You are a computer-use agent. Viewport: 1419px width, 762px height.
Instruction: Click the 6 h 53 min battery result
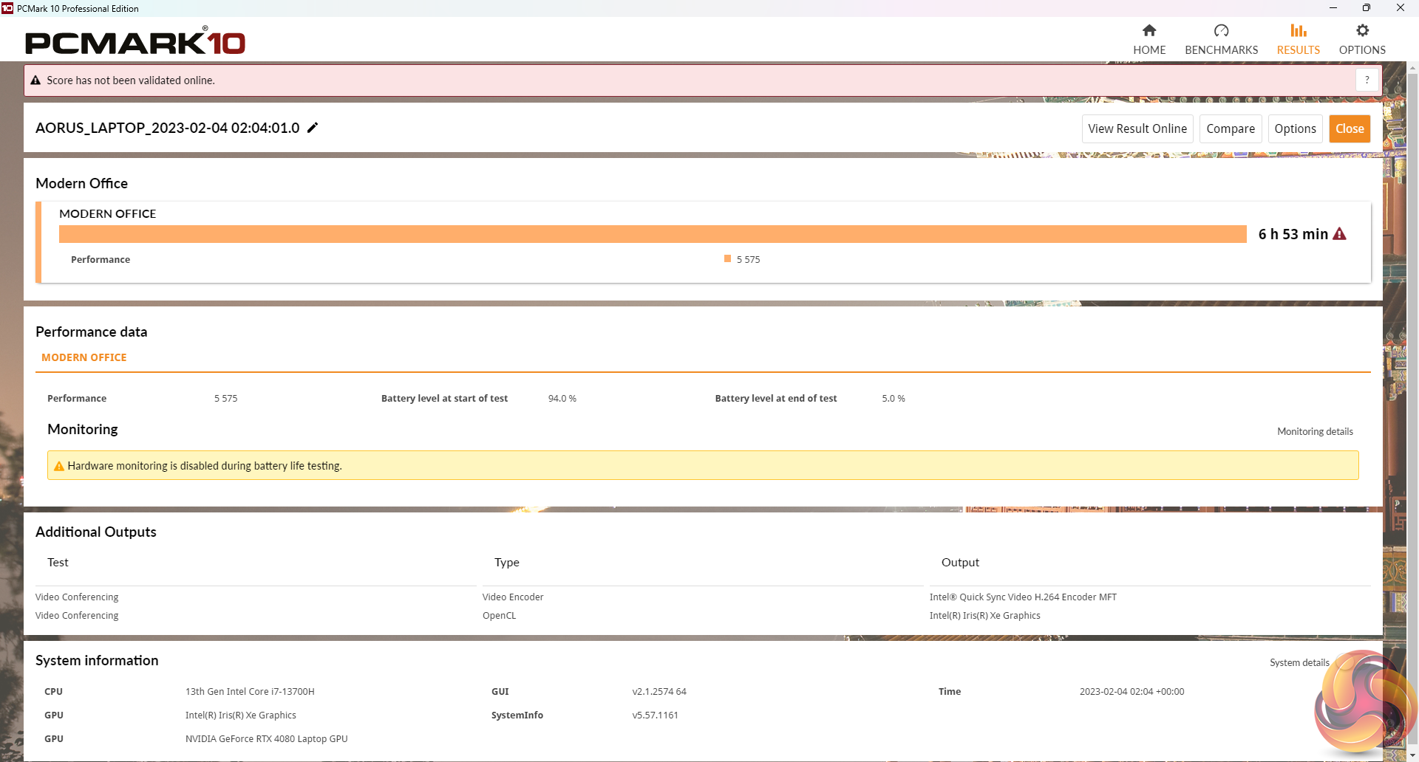(1293, 234)
